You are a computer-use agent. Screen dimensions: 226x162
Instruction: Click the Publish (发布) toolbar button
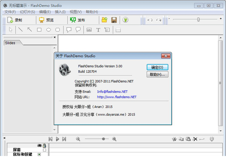78,20
